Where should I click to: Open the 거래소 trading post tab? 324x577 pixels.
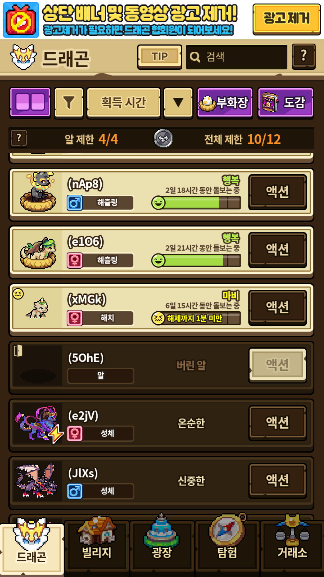tap(292, 544)
